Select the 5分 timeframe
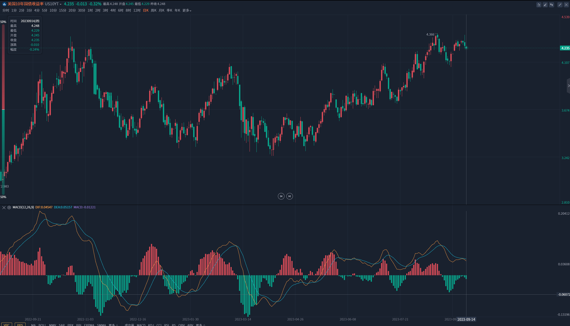Image resolution: width=570 pixels, height=326 pixels. [x=45, y=11]
